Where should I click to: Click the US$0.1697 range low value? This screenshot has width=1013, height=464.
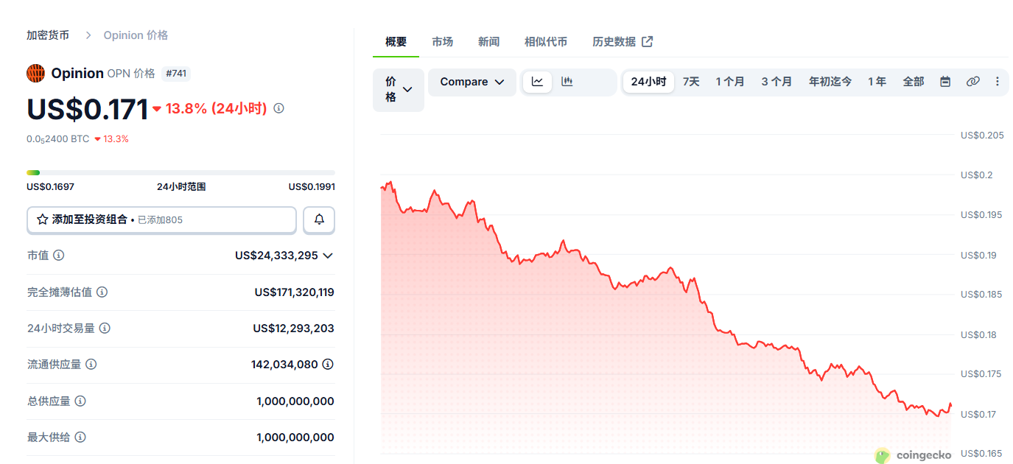[50, 187]
